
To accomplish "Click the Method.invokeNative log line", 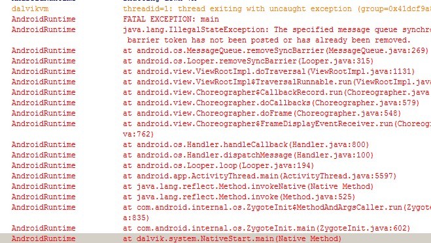I will (x=216, y=186).
